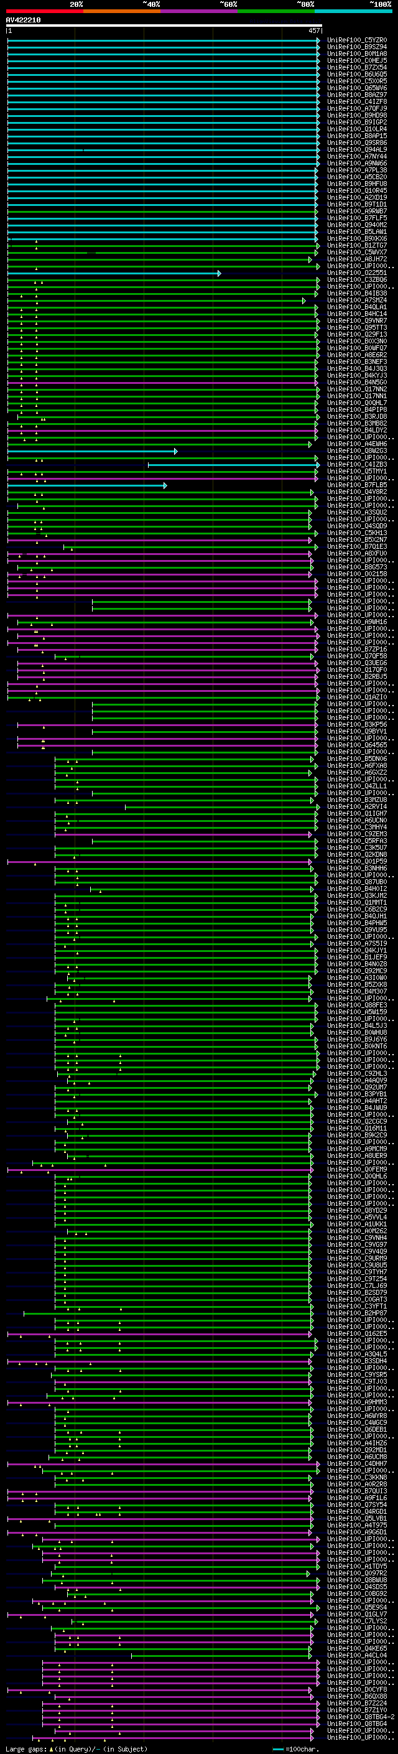Click arrowhead of the A7SMZ4 alignment bar
This screenshot has height=1754, width=398.
304,301
